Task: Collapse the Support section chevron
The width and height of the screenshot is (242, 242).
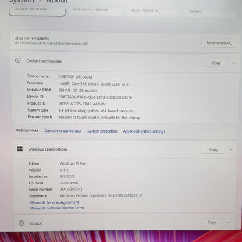Action: 229,222
